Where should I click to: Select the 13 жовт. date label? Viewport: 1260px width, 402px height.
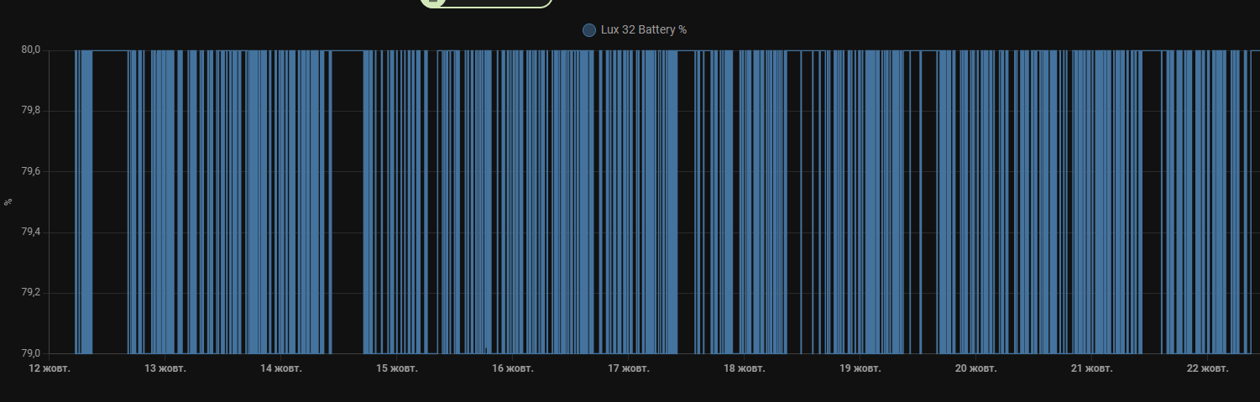click(165, 368)
